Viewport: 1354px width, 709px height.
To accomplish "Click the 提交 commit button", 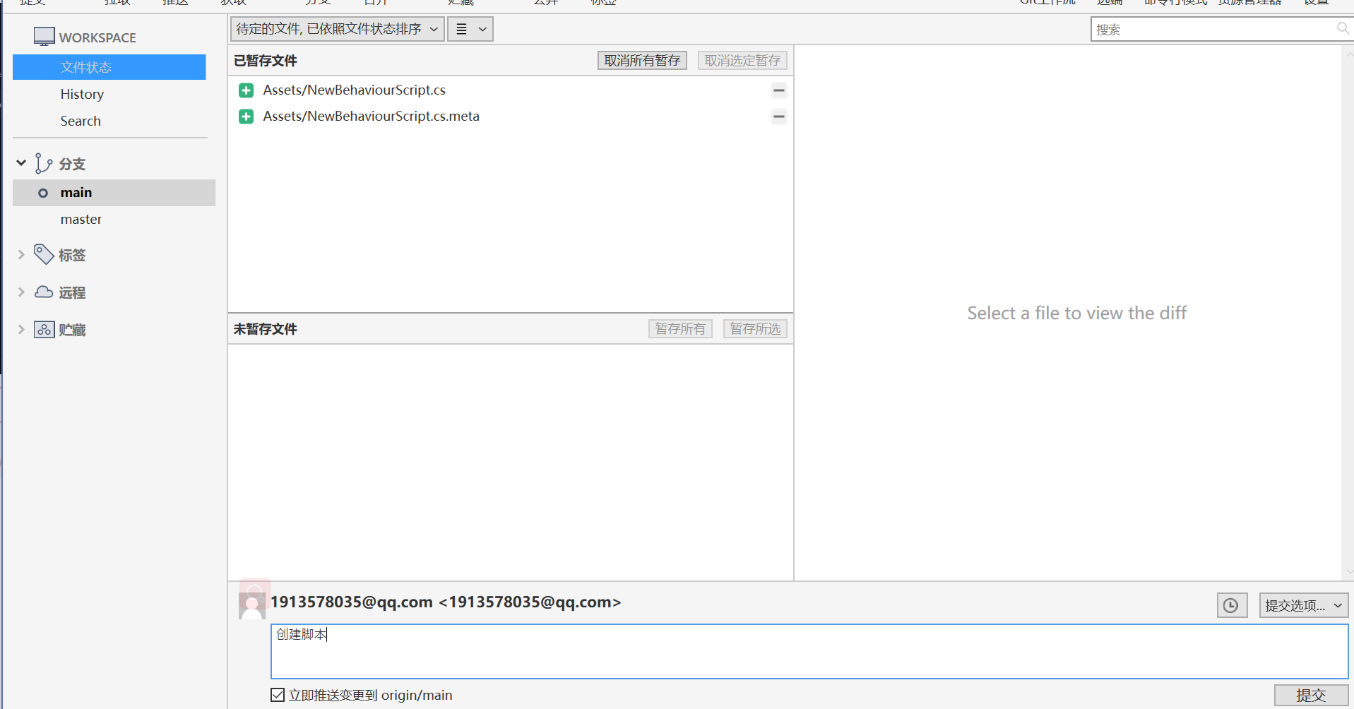I will [x=1311, y=696].
